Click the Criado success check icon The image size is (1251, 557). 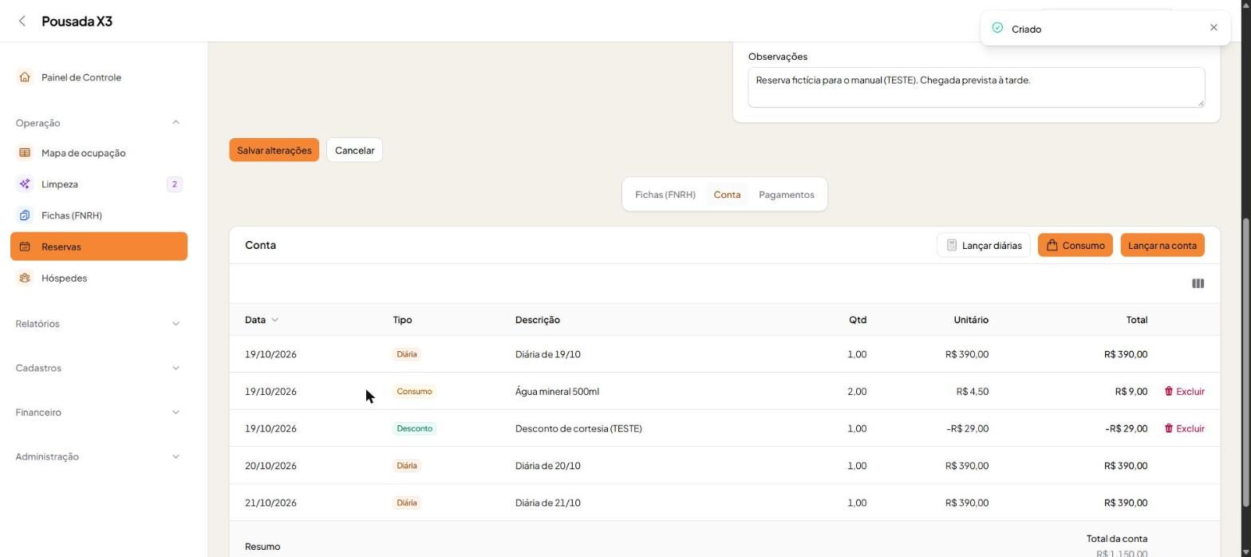pyautogui.click(x=997, y=28)
